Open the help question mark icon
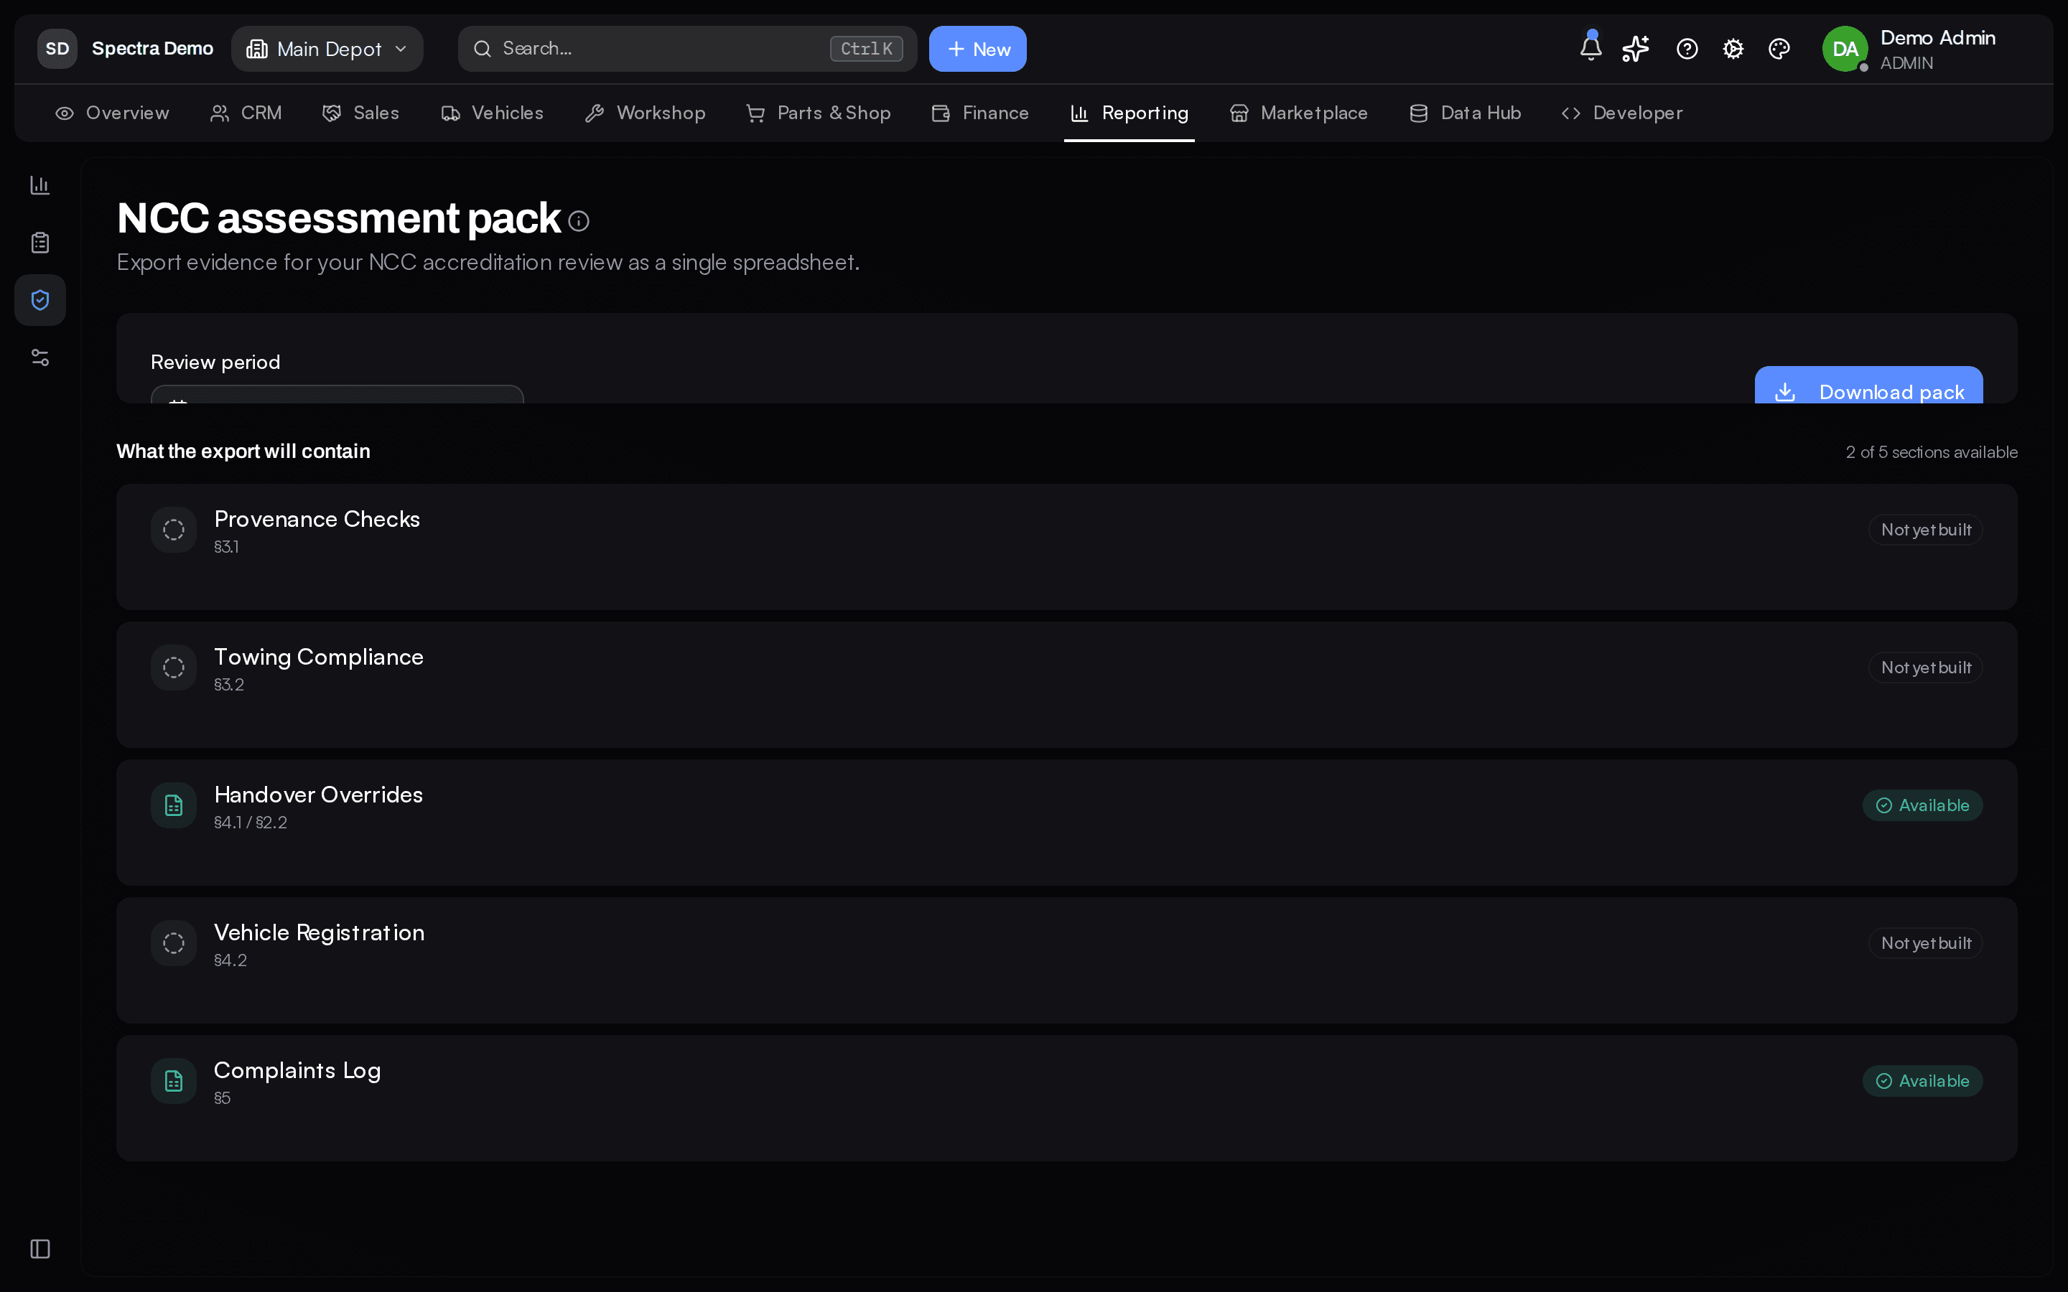This screenshot has width=2068, height=1292. pos(1687,49)
